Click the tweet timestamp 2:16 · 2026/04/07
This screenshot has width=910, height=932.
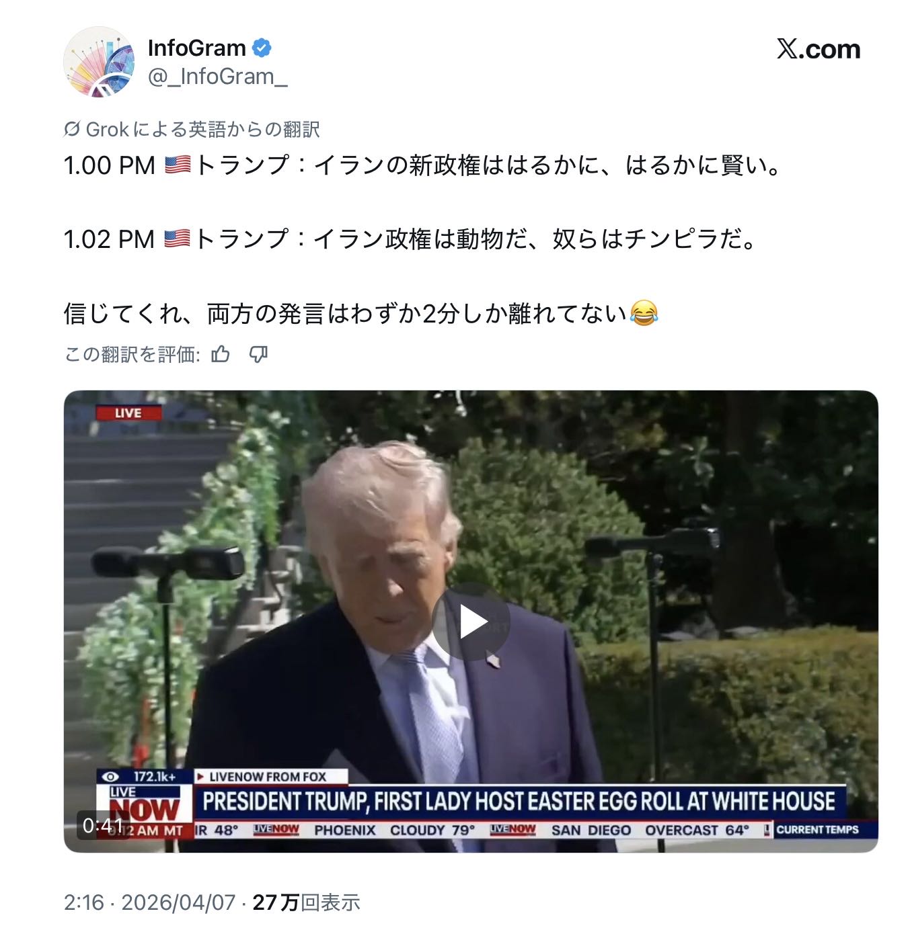point(150,902)
